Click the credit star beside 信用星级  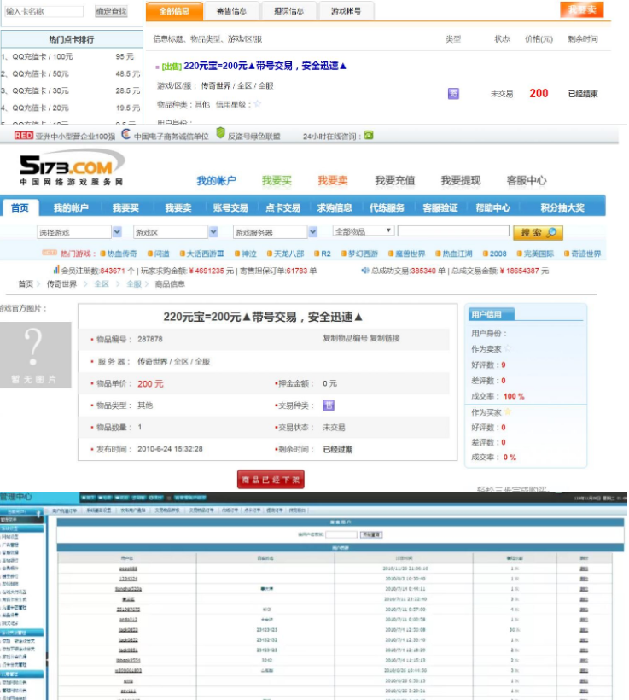tap(258, 104)
